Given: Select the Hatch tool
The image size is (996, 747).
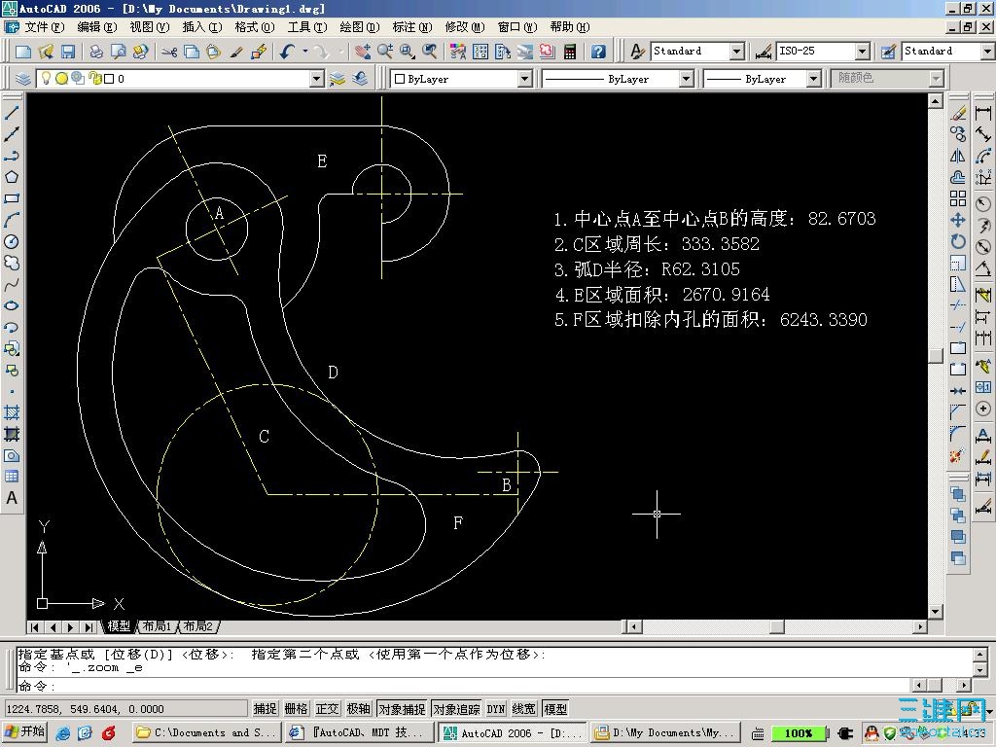Looking at the screenshot, I should 12,412.
